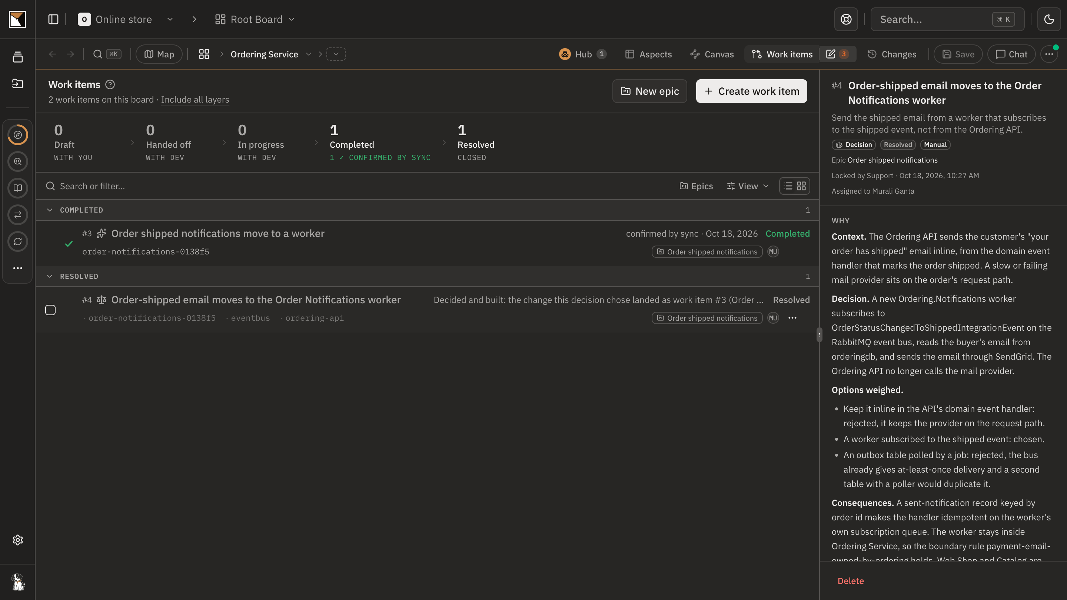Click the work items help question icon

110,84
